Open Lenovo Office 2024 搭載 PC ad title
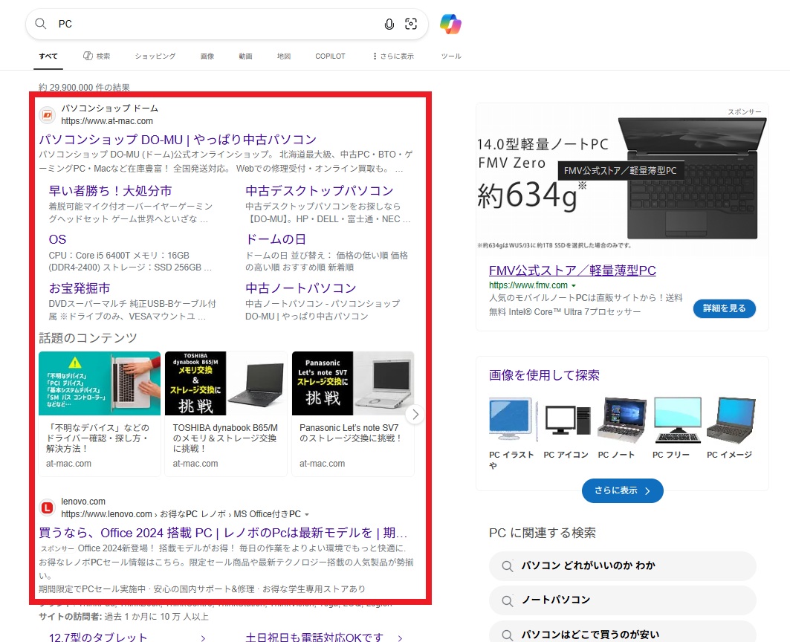The image size is (790, 642). [223, 533]
